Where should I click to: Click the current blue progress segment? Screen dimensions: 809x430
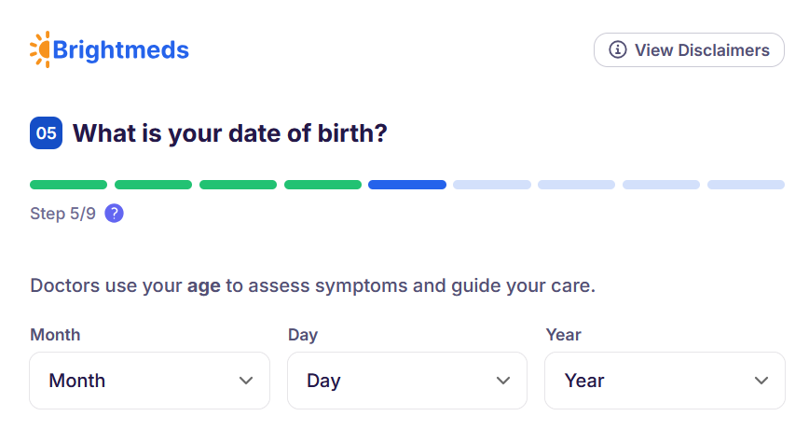(x=407, y=185)
